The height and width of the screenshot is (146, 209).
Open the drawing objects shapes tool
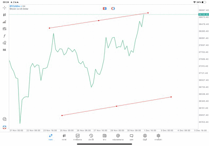tap(5, 43)
